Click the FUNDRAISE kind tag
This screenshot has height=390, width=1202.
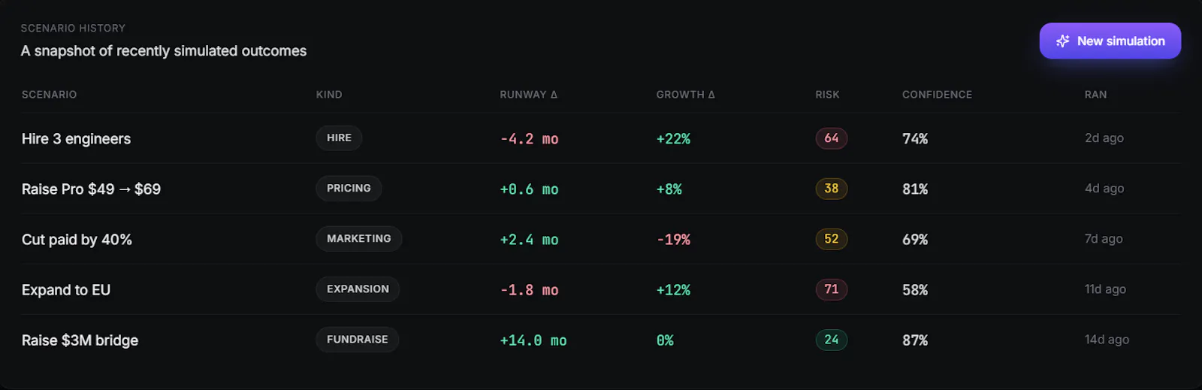357,340
